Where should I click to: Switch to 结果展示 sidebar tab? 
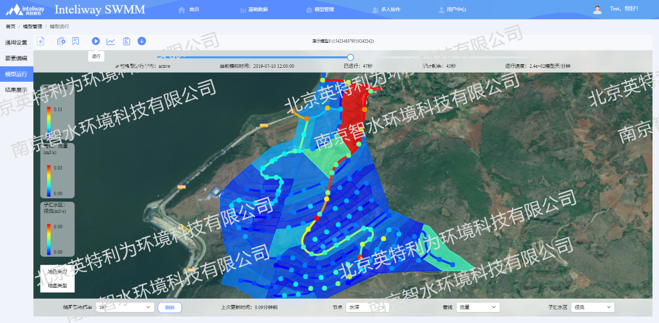point(16,90)
